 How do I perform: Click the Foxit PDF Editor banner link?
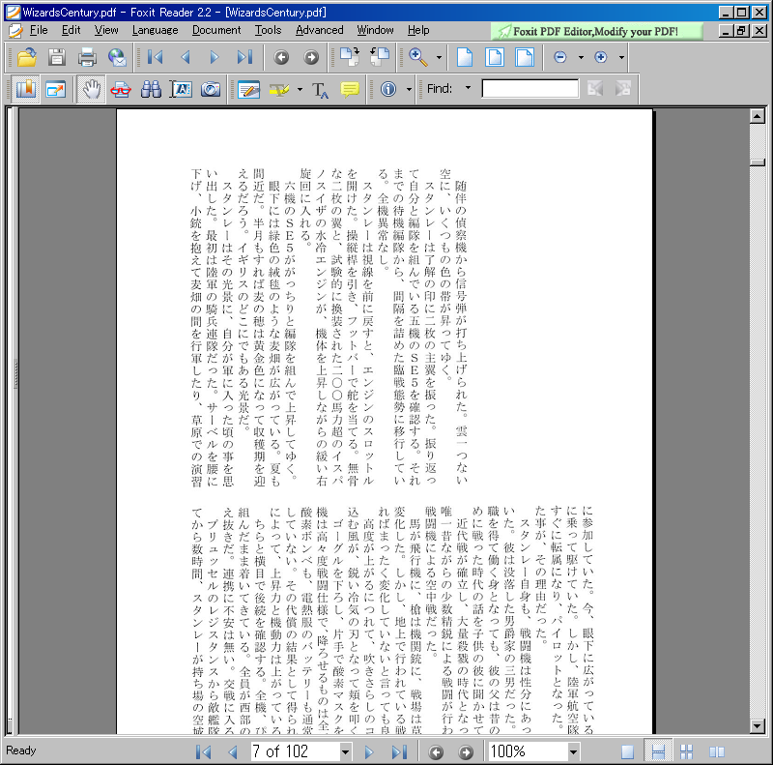596,32
